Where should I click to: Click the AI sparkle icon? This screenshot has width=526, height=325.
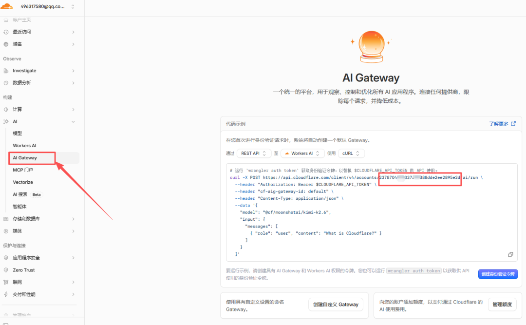(x=6, y=121)
